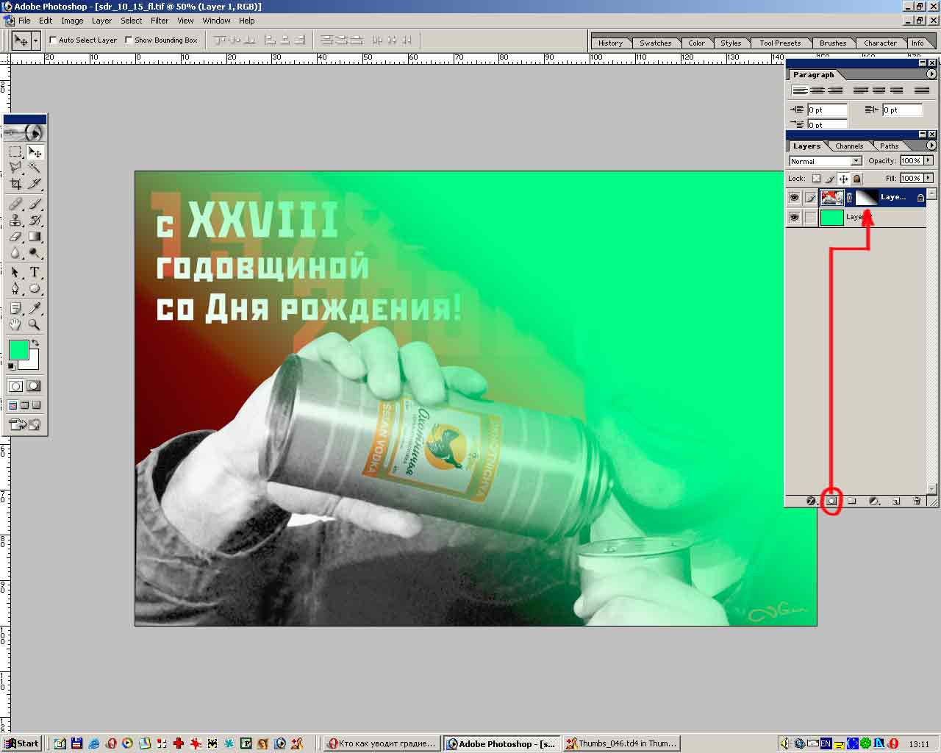The image size is (941, 753).
Task: Select the Clone Stamp tool
Action: 15,220
